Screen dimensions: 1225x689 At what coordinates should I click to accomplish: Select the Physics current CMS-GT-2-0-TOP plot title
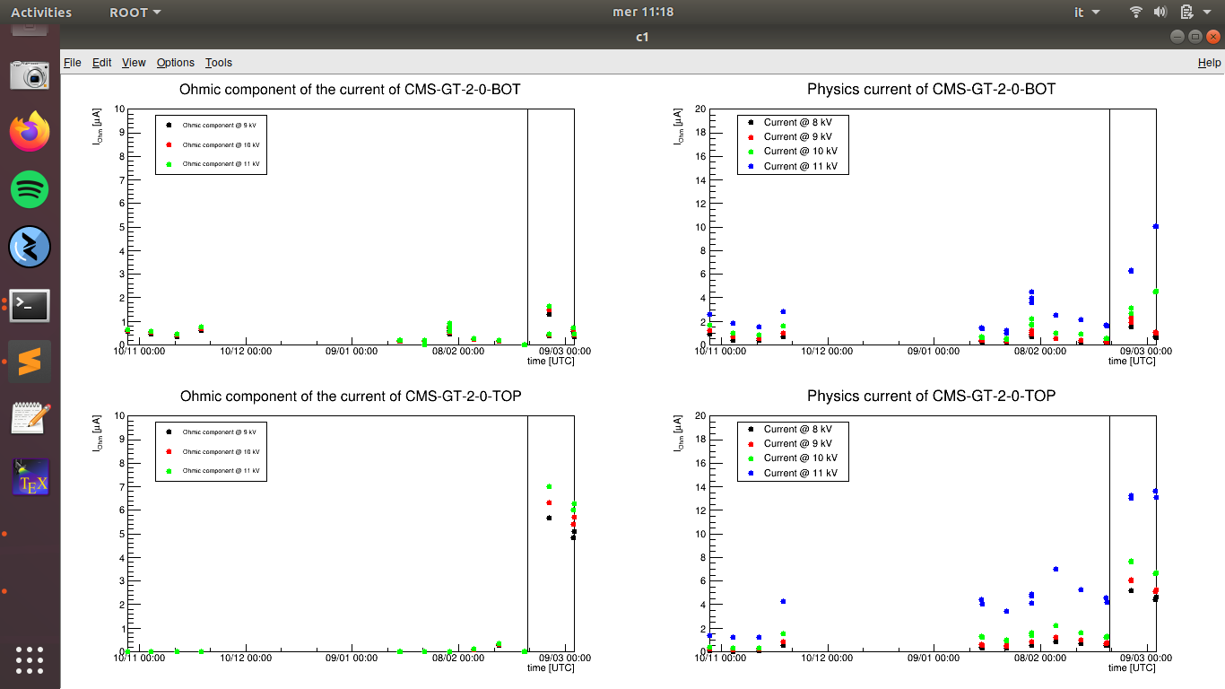pos(931,396)
